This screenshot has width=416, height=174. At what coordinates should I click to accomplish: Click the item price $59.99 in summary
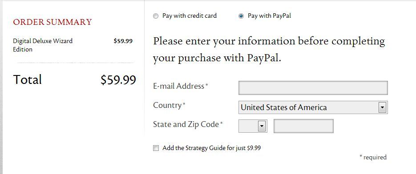[123, 41]
